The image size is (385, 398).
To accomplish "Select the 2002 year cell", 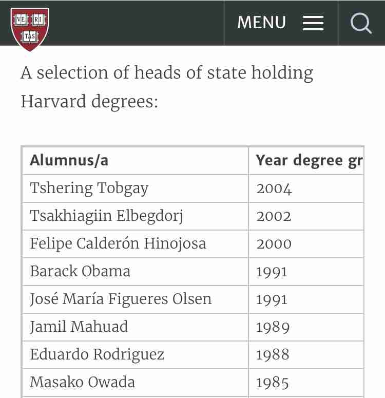I will (306, 216).
